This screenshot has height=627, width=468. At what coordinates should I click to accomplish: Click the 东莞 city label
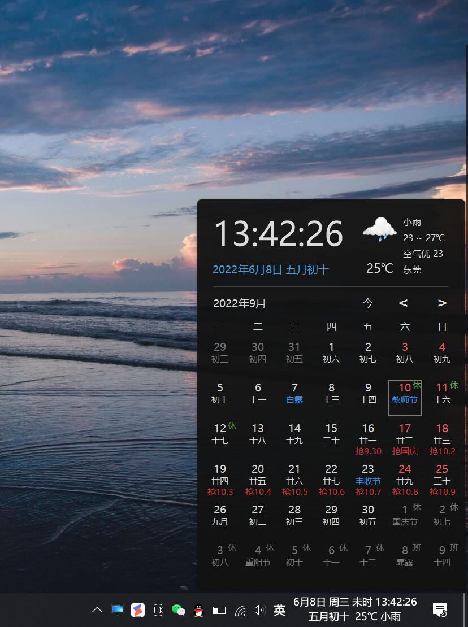click(x=411, y=270)
